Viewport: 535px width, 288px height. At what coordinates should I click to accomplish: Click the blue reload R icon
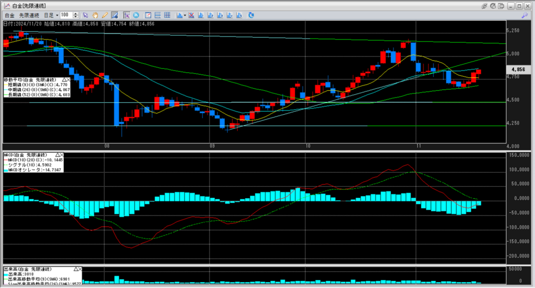click(251, 15)
